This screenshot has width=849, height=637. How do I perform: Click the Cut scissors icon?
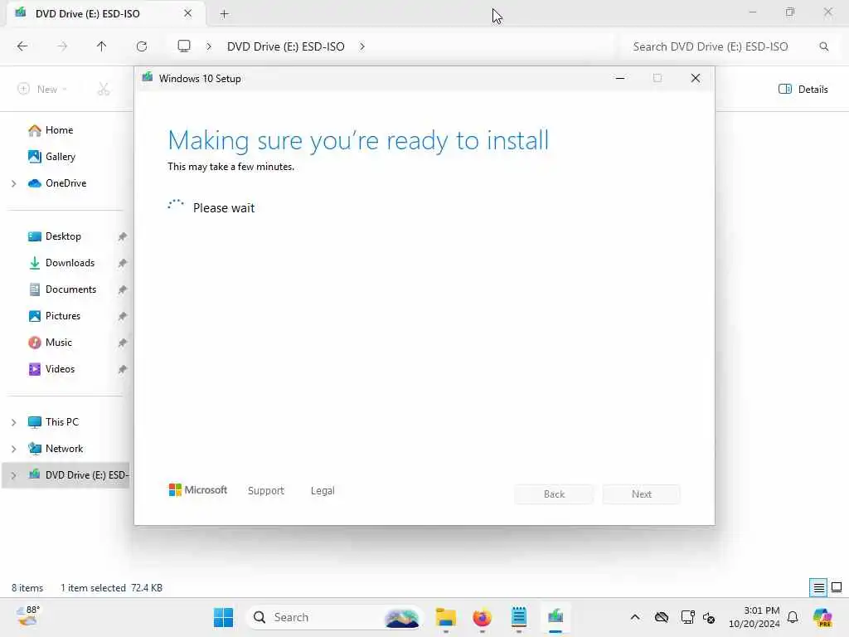click(104, 90)
